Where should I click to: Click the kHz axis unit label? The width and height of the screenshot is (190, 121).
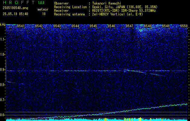click(3, 25)
